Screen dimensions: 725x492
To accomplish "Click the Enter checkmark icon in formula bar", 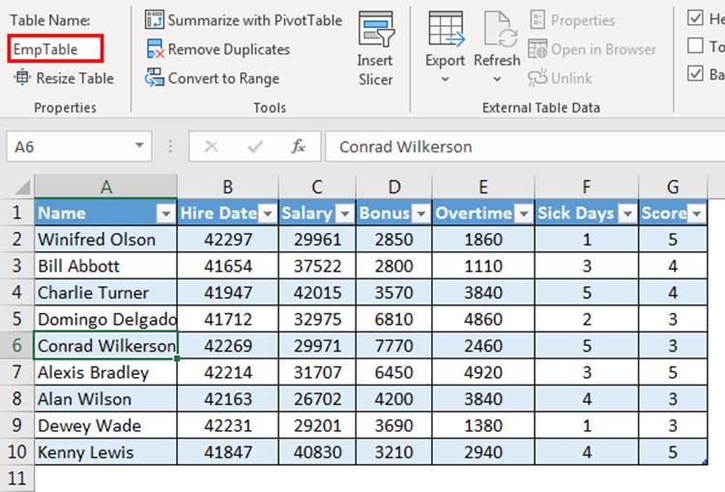I will [255, 147].
